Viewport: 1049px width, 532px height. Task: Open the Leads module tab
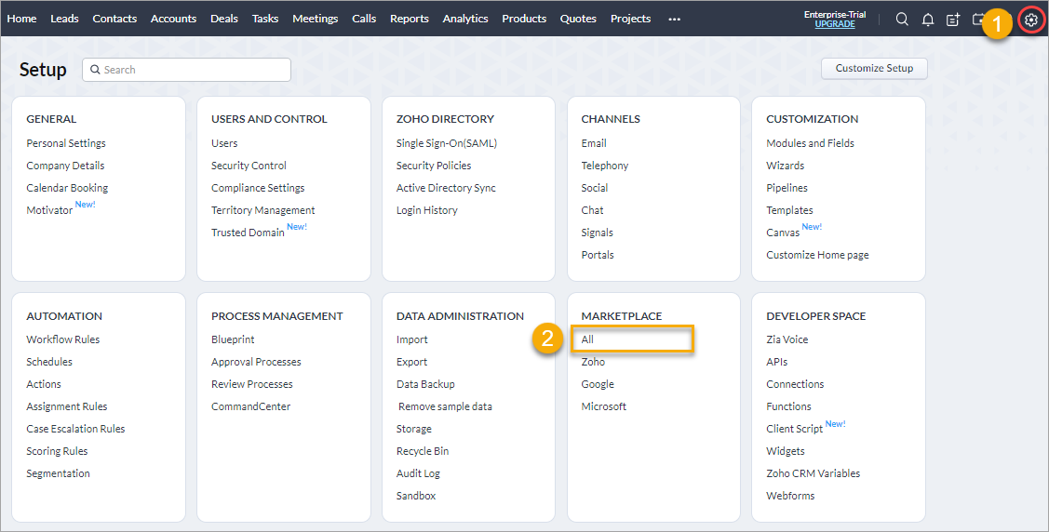[x=64, y=19]
